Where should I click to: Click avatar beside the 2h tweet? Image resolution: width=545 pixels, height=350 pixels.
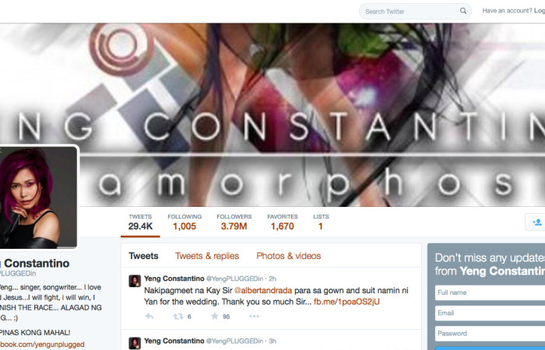135,281
